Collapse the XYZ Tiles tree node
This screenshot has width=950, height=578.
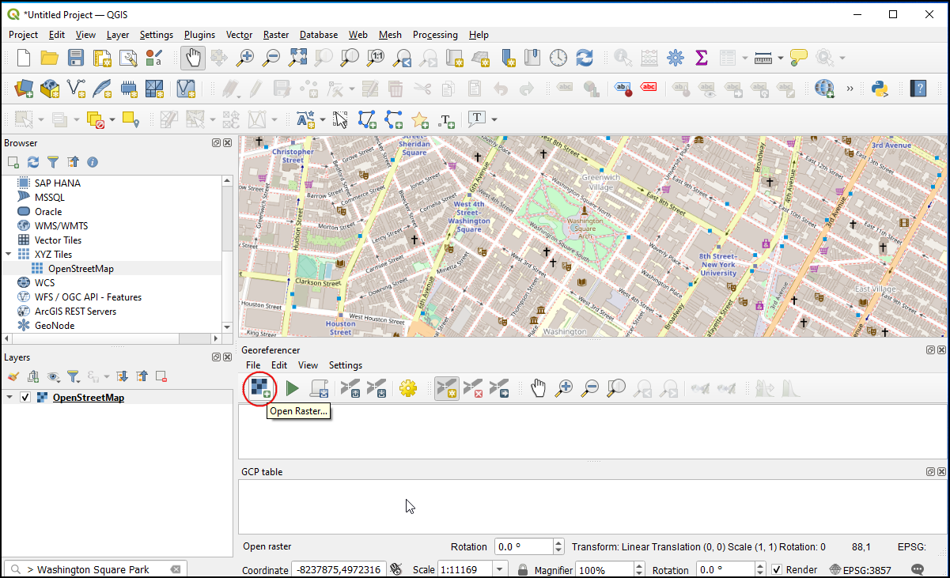(x=9, y=255)
